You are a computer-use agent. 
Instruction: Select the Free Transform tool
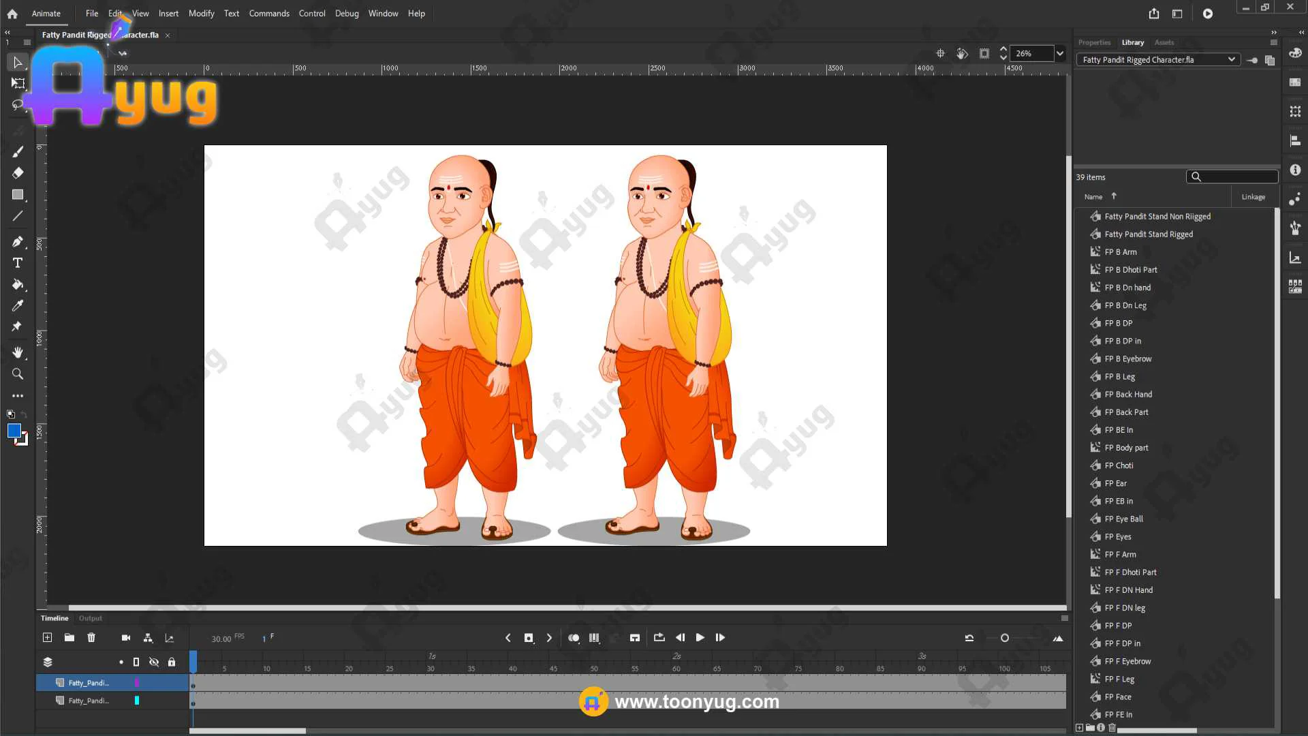[x=18, y=84]
